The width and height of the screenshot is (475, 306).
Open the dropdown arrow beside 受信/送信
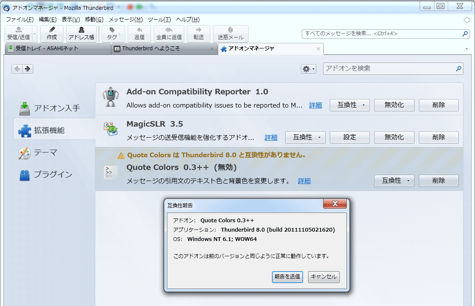35,34
